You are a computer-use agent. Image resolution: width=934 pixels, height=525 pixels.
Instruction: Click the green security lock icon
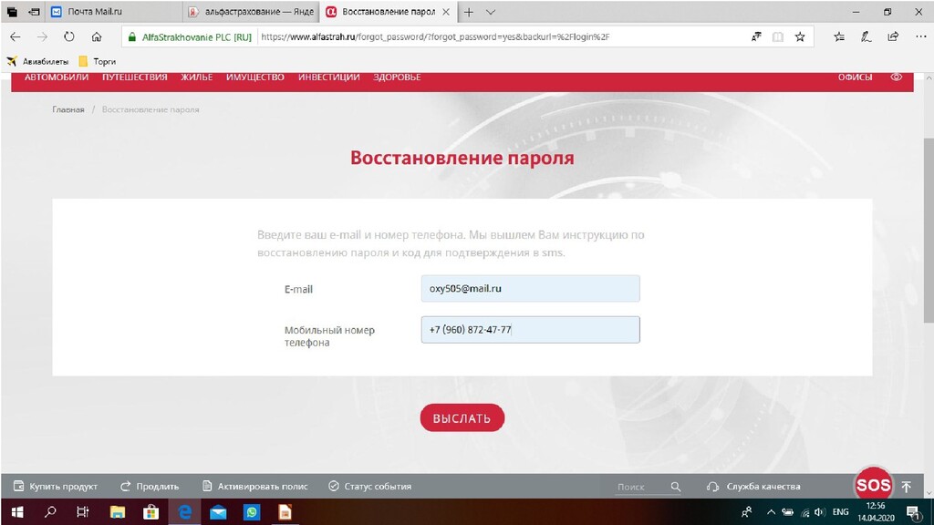132,36
